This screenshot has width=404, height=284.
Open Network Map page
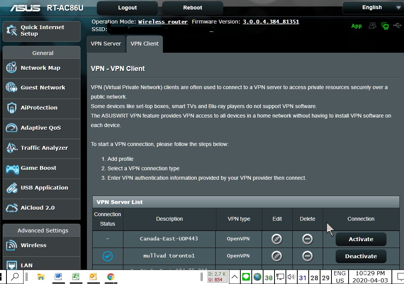(x=41, y=68)
